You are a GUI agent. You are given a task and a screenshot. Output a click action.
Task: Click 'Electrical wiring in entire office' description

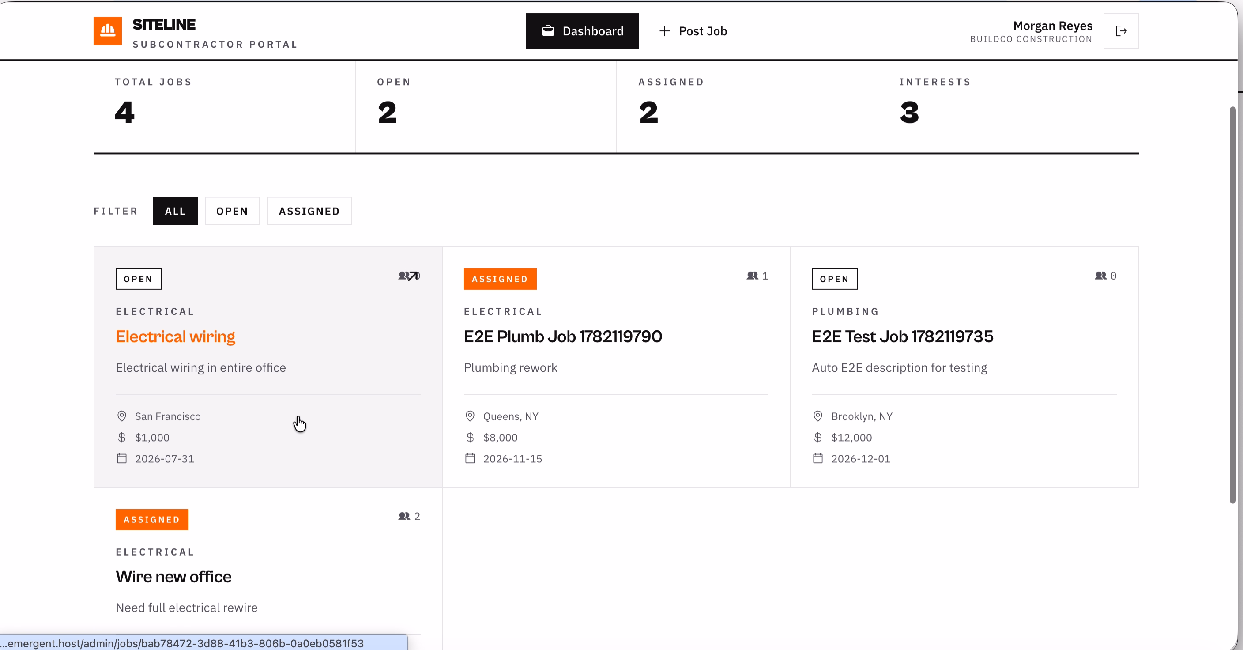[x=201, y=368]
